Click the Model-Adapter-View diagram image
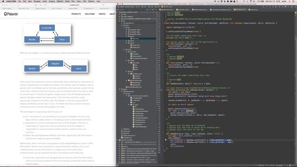Viewport: 297px width, 167px height. click(x=56, y=66)
